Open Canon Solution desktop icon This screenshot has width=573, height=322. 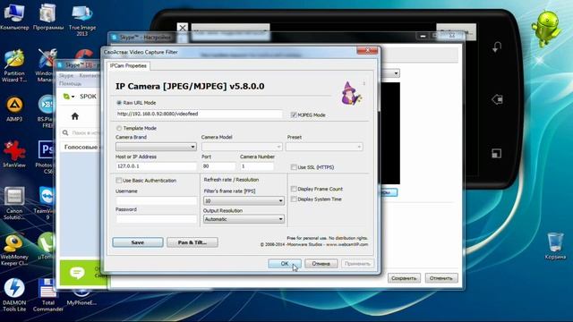pyautogui.click(x=14, y=203)
